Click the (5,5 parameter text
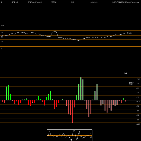The image size is (141, 141). 72,2
